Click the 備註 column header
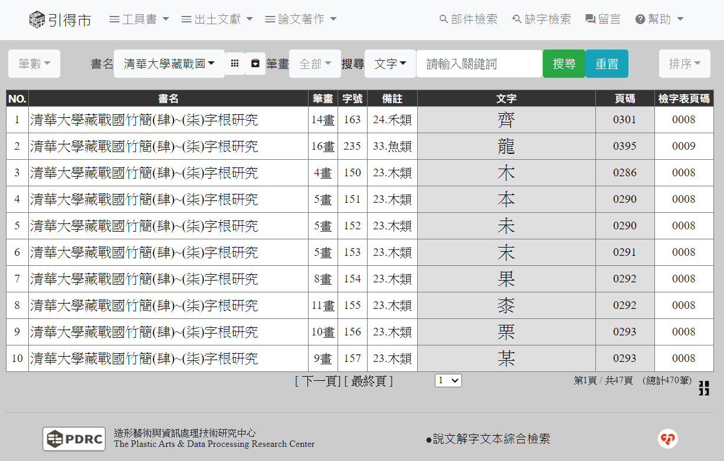Image resolution: width=724 pixels, height=461 pixels. pyautogui.click(x=392, y=98)
